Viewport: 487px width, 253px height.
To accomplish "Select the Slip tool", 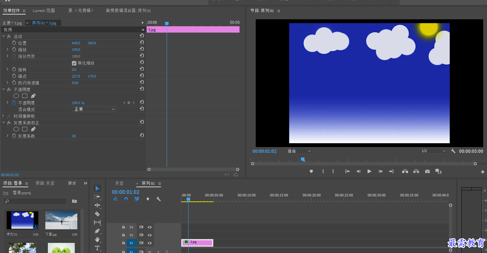I will coord(97,222).
